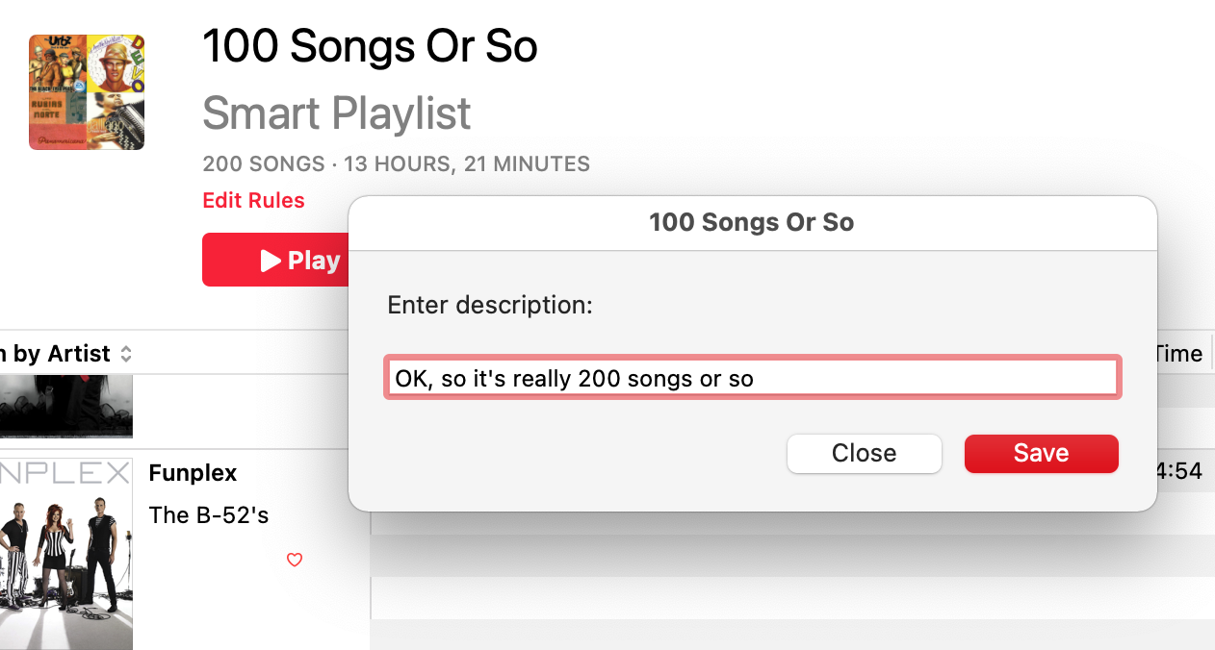
Task: Click the partially visible album cover above Funplex
Action: point(65,407)
